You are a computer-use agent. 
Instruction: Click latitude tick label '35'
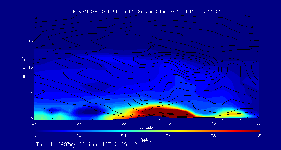pos(124,123)
